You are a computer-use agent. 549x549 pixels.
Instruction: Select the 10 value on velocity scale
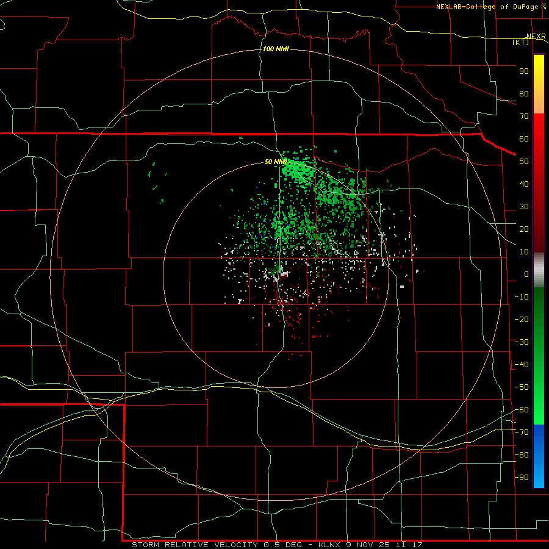pyautogui.click(x=524, y=252)
